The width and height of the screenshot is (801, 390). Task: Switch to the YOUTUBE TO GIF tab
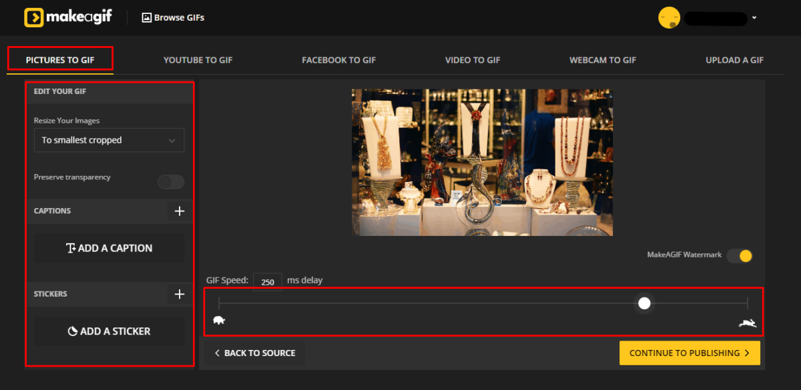(x=198, y=59)
